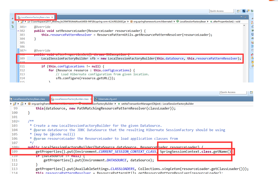The height and width of the screenshot is (181, 278).
Task: Open the monitor console icon in right sidebar
Action: pyautogui.click(x=252, y=34)
